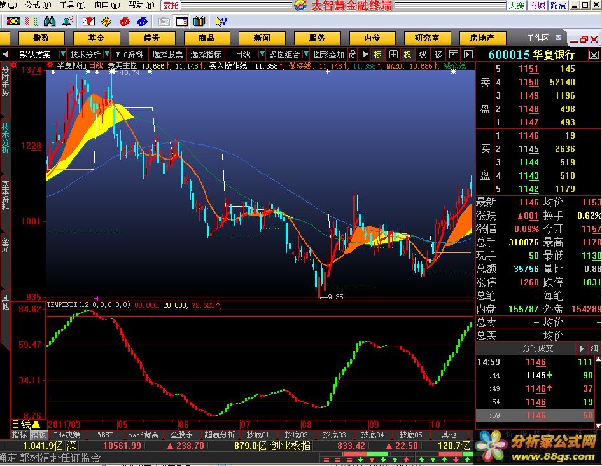Open the 公式 menu
Screen dimensions: 602x466
38,5
